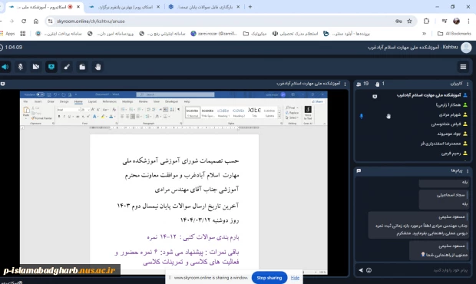
Task: Open the All Bookmarks folder
Action: tap(455, 34)
